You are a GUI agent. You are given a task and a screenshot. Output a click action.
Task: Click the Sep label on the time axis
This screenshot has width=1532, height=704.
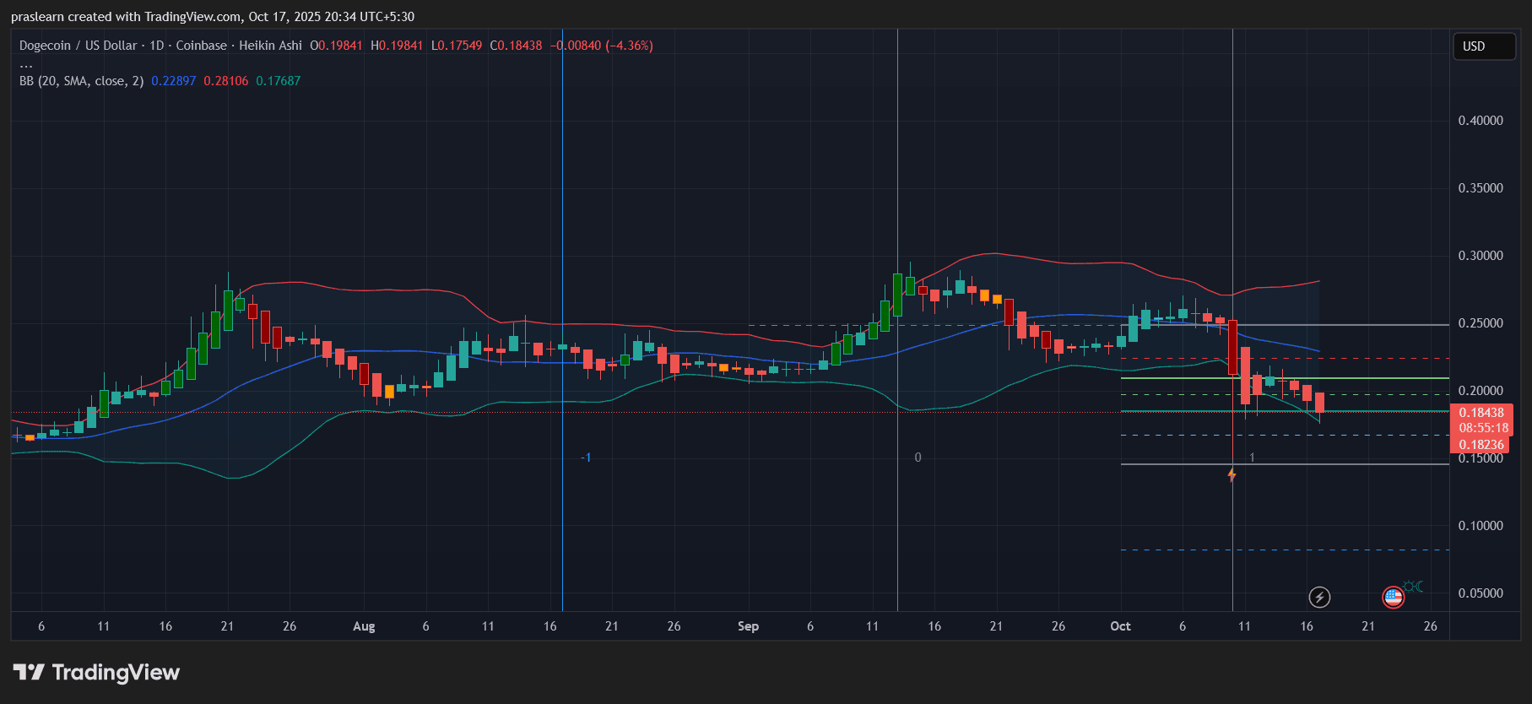(748, 626)
